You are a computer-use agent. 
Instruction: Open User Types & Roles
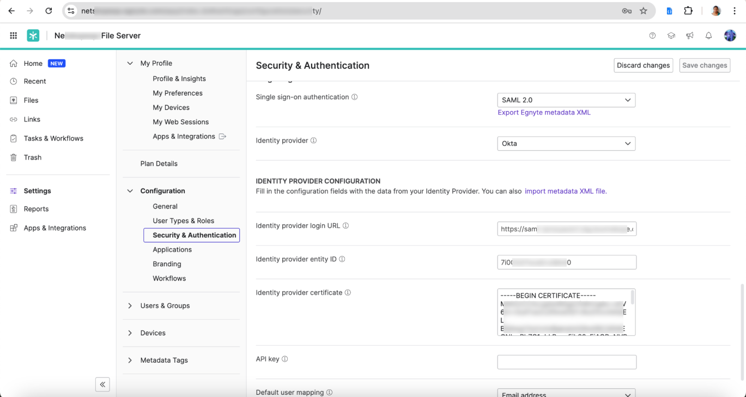184,221
